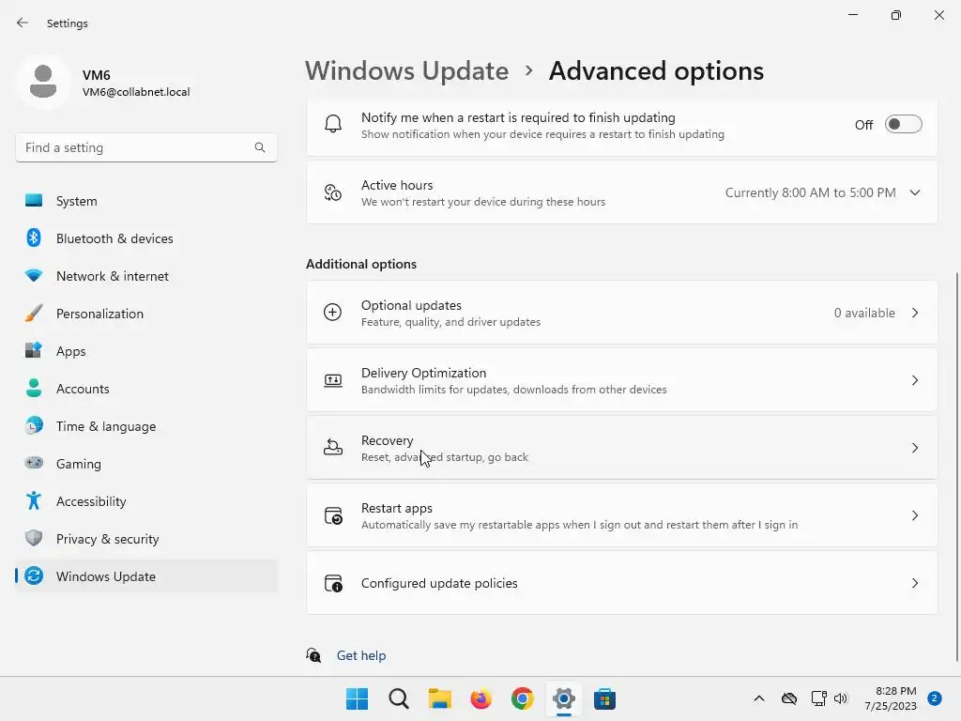Click VM6@collabnet.local account text
The height and width of the screenshot is (721, 961).
136,92
